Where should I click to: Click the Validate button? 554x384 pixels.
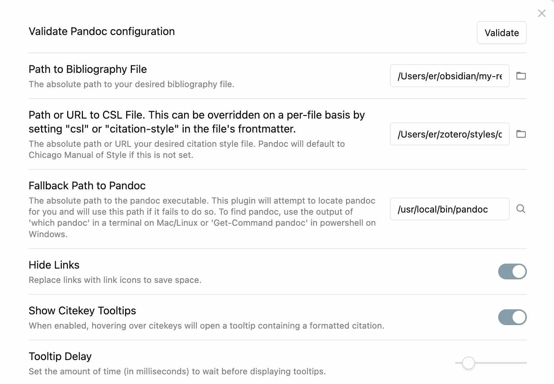tap(501, 33)
